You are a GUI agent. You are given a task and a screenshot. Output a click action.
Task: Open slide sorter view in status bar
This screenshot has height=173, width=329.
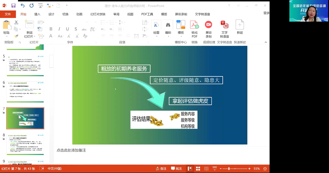pos(198,169)
